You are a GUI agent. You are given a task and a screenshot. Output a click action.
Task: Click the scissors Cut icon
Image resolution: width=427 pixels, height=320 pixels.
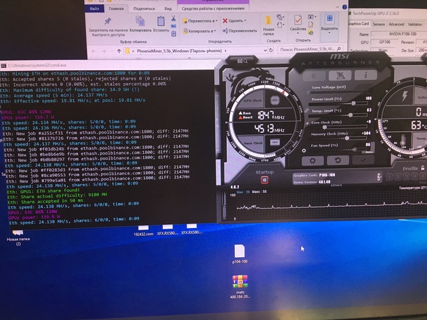tap(173, 18)
